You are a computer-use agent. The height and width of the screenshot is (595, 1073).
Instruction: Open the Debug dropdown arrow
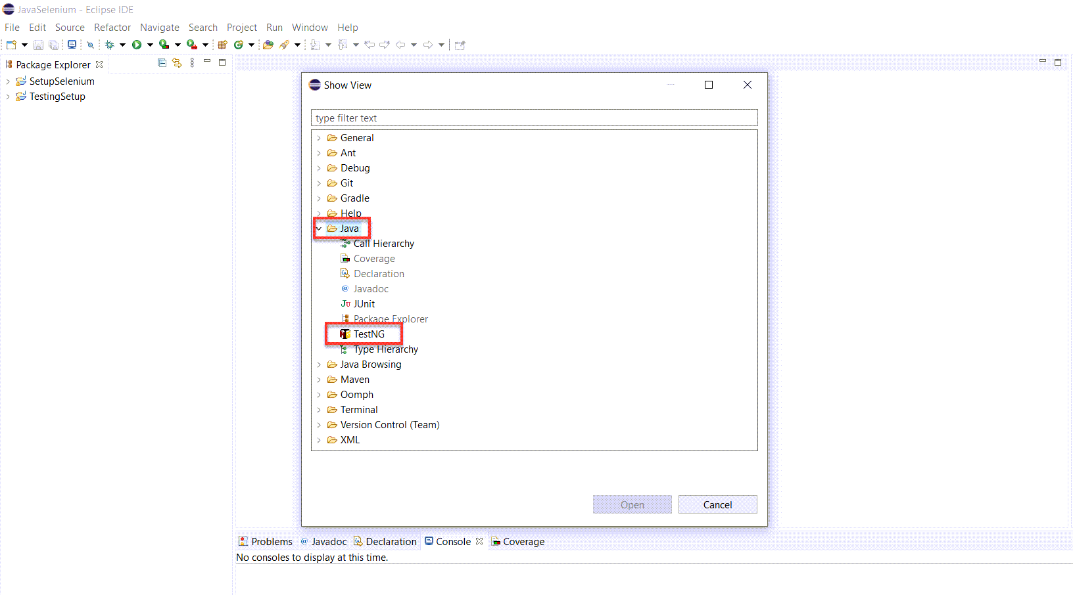pyautogui.click(x=122, y=45)
